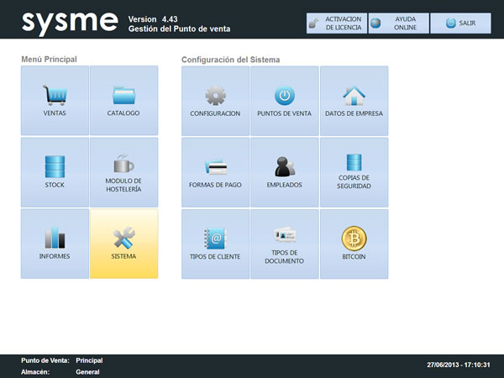The image size is (504, 378).
Task: Click the VENTAS tile label
Action: 55,113
